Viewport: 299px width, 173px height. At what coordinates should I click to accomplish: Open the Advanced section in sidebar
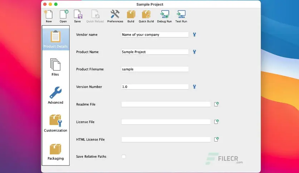point(55,95)
